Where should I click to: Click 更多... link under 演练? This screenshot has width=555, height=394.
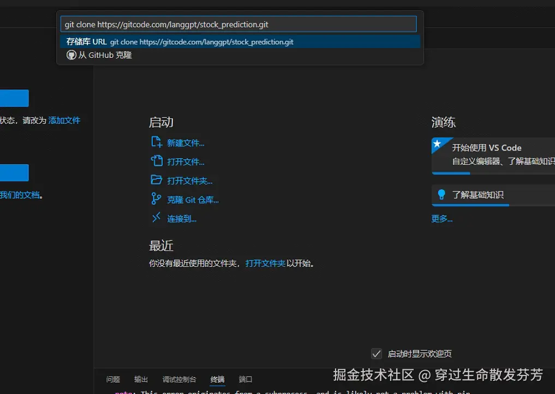441,219
